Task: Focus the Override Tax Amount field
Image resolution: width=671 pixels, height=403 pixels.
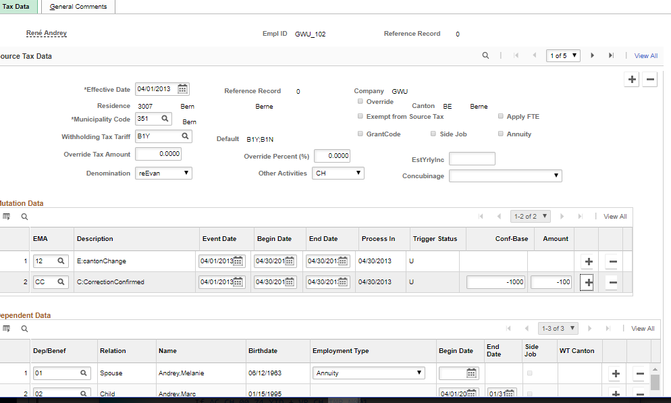Action: tap(159, 154)
